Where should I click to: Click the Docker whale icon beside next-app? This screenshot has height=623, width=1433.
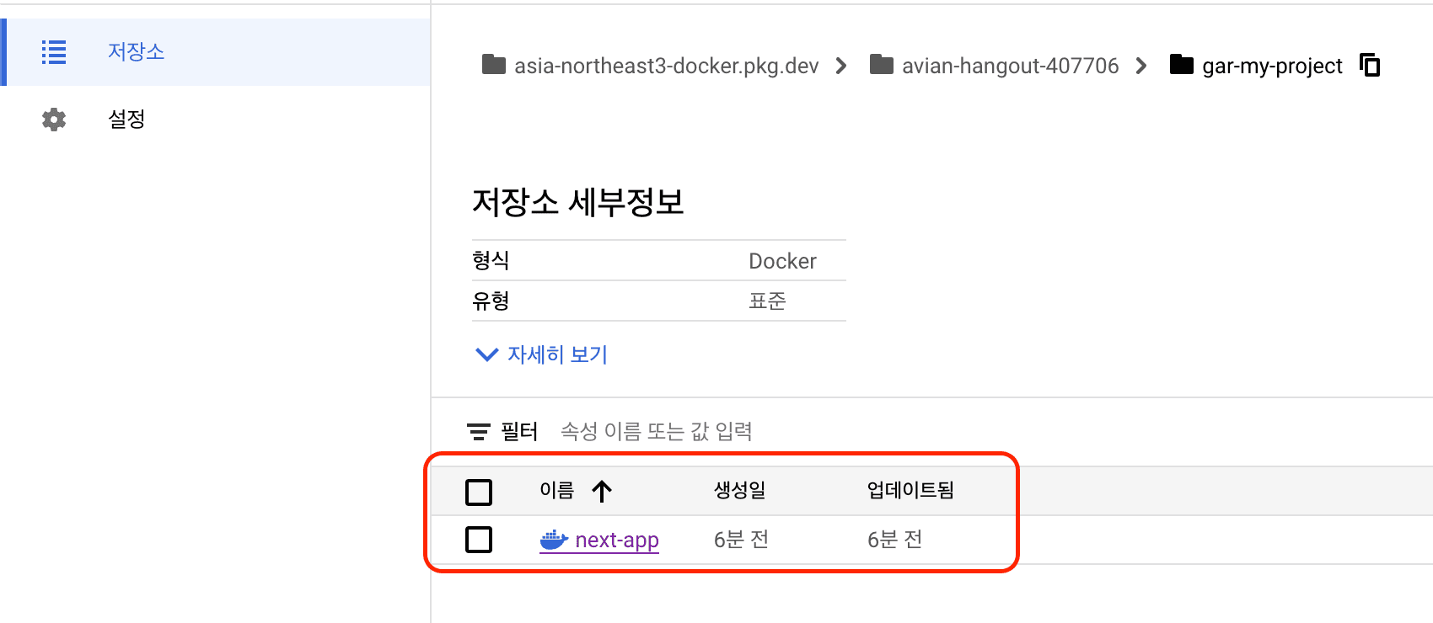click(554, 540)
